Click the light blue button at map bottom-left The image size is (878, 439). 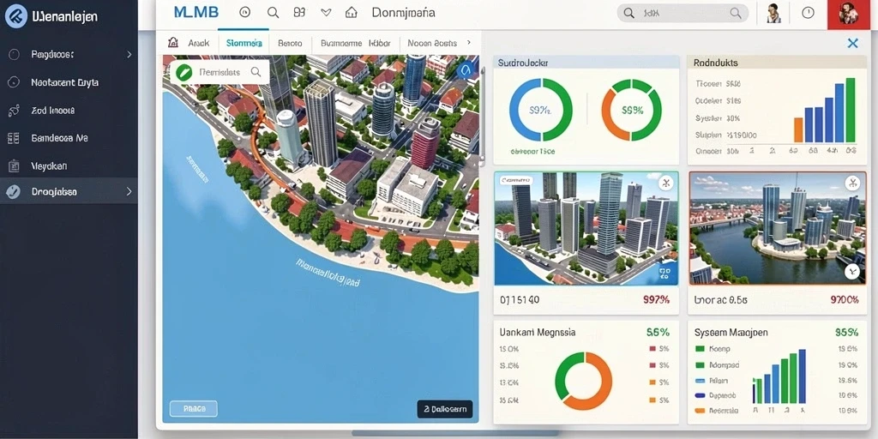point(193,409)
